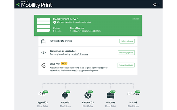Image resolution: width=177 pixels, height=110 pixels.
Task: Open the three-dot overflow menu
Action: coord(159,4)
